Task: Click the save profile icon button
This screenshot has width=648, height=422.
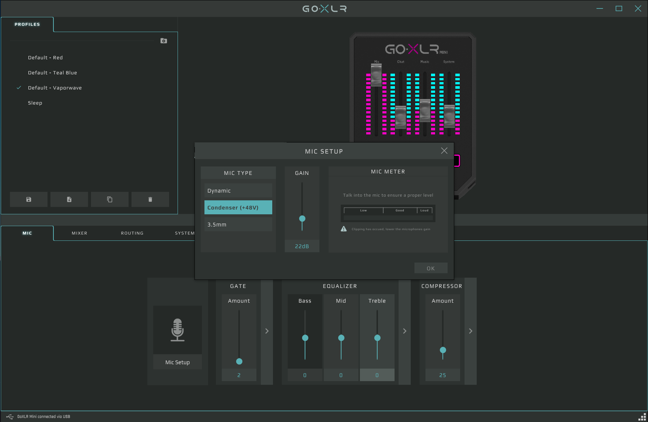Action: tap(29, 199)
